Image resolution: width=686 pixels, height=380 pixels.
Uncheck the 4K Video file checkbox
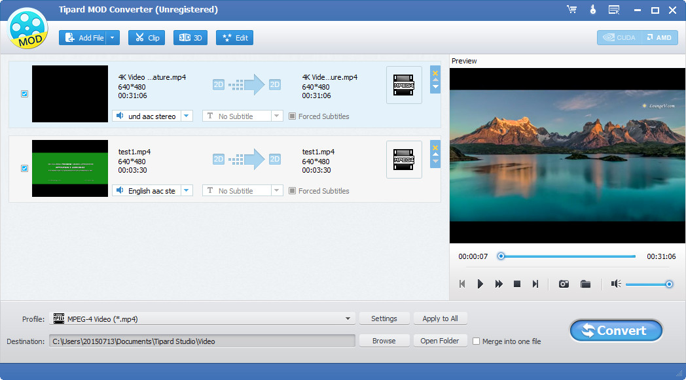coord(25,94)
